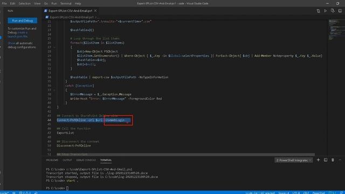Screen dimensions: 345x194
Task: Click line number 44 in the gutter
Action: click(x=49, y=120)
